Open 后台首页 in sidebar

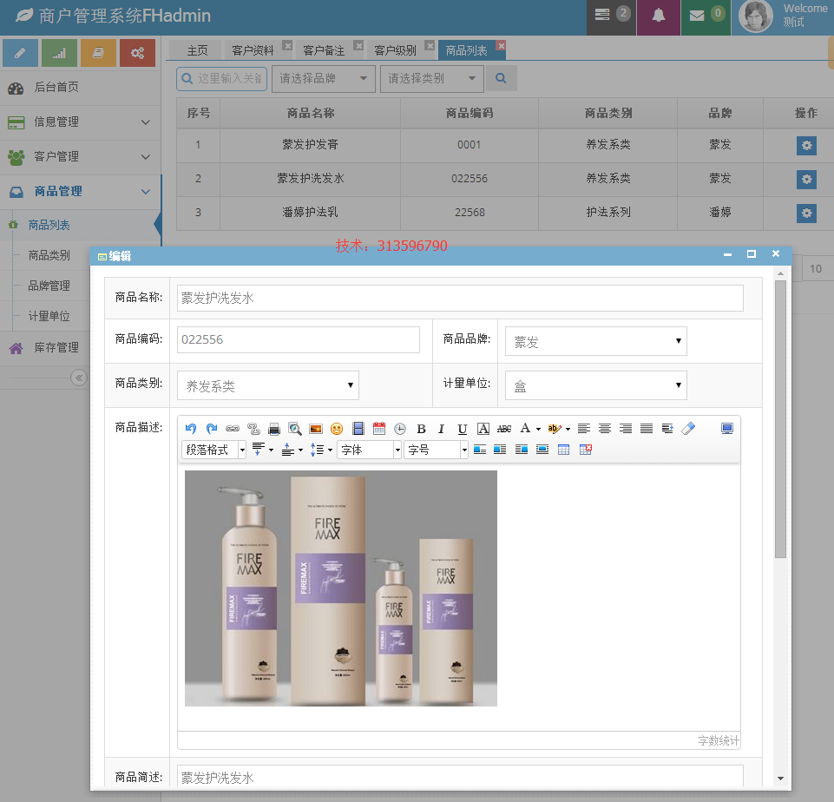[81, 87]
